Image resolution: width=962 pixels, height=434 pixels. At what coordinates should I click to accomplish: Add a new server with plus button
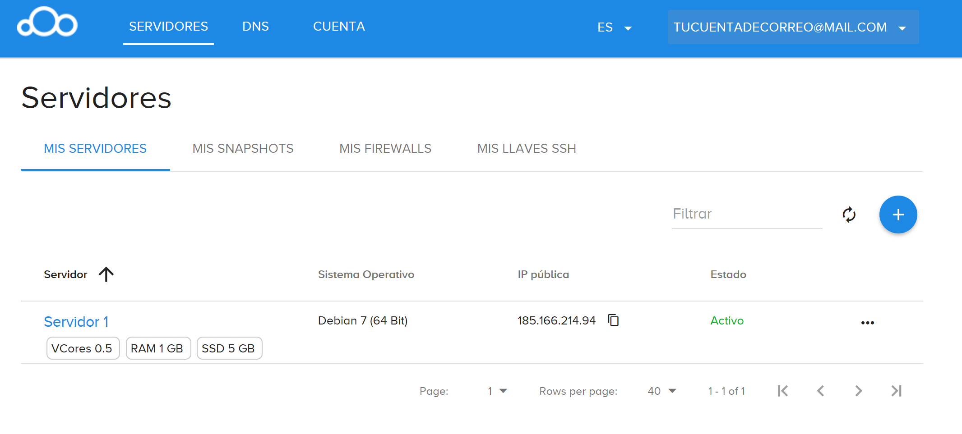[x=898, y=215]
